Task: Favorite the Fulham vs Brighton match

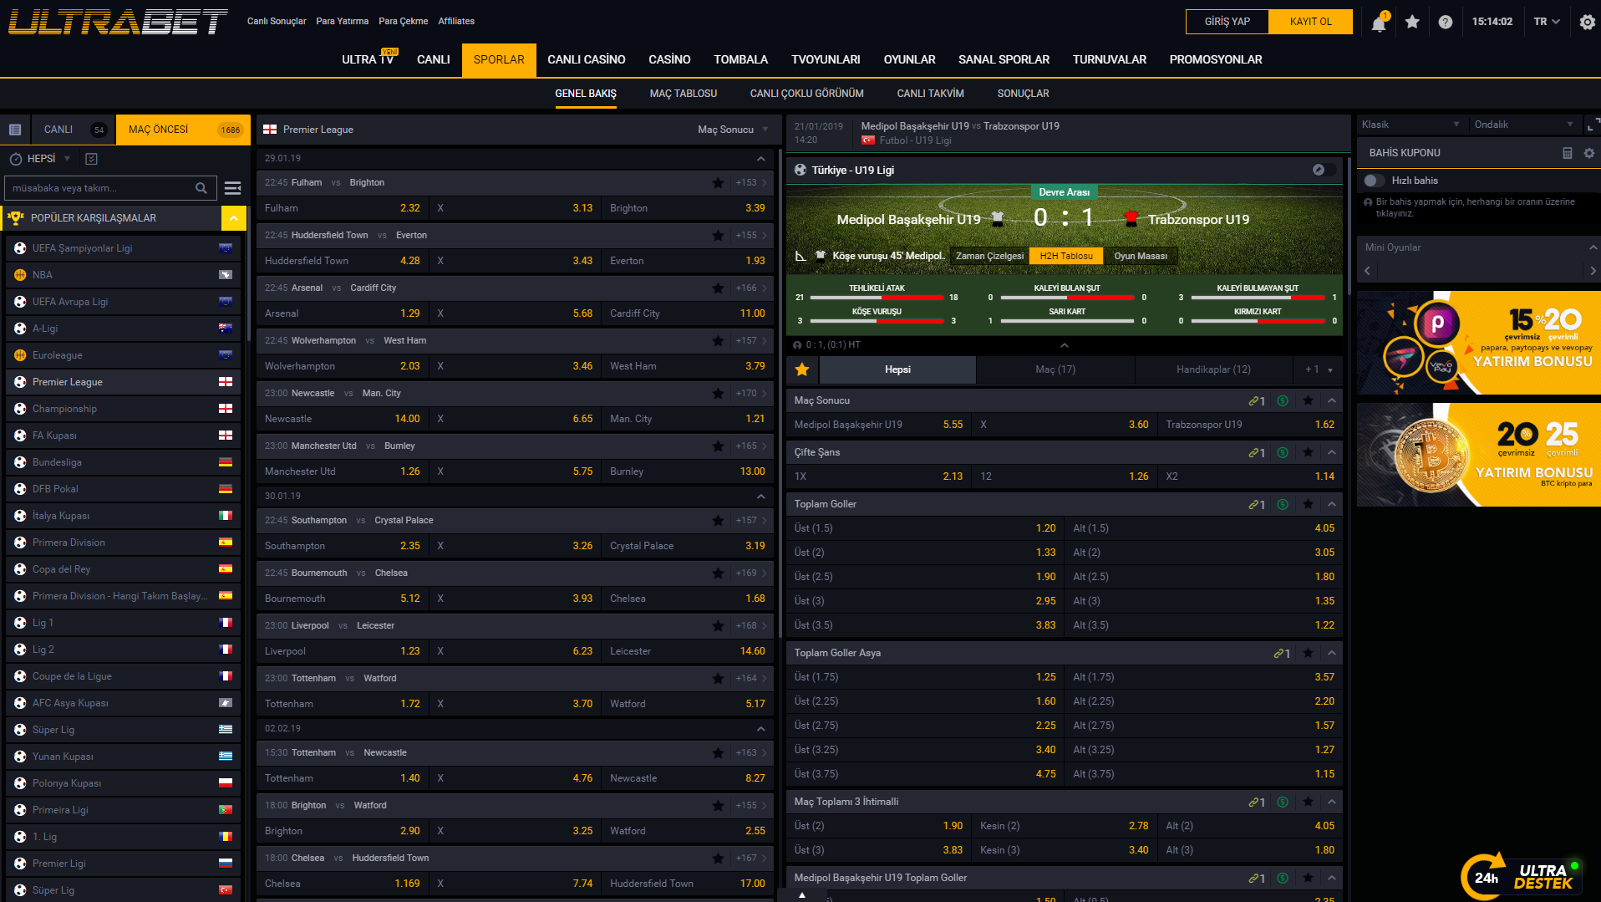Action: pos(718,182)
